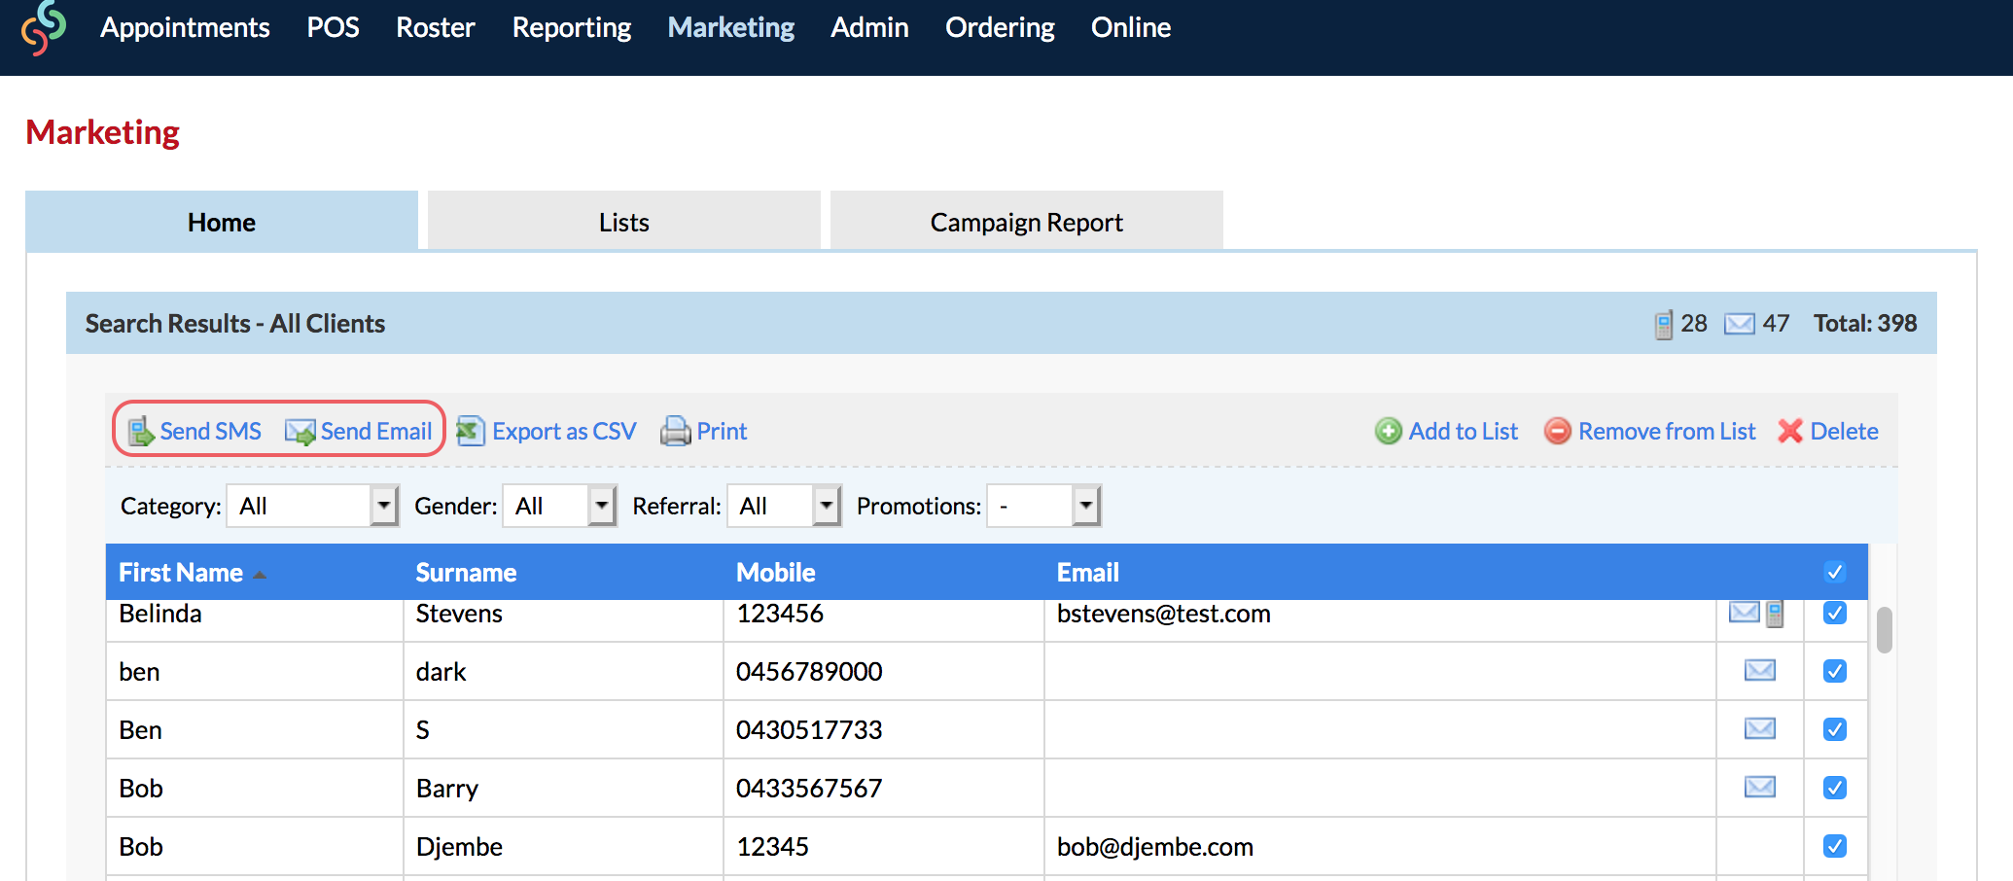Open Online in the top navigation
The image size is (2013, 881).
1131,27
